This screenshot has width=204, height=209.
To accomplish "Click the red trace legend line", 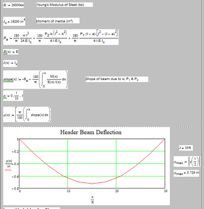I will click(x=8, y=170).
